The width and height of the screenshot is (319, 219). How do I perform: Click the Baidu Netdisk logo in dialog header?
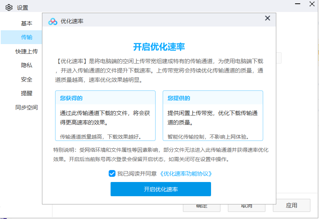click(53, 21)
